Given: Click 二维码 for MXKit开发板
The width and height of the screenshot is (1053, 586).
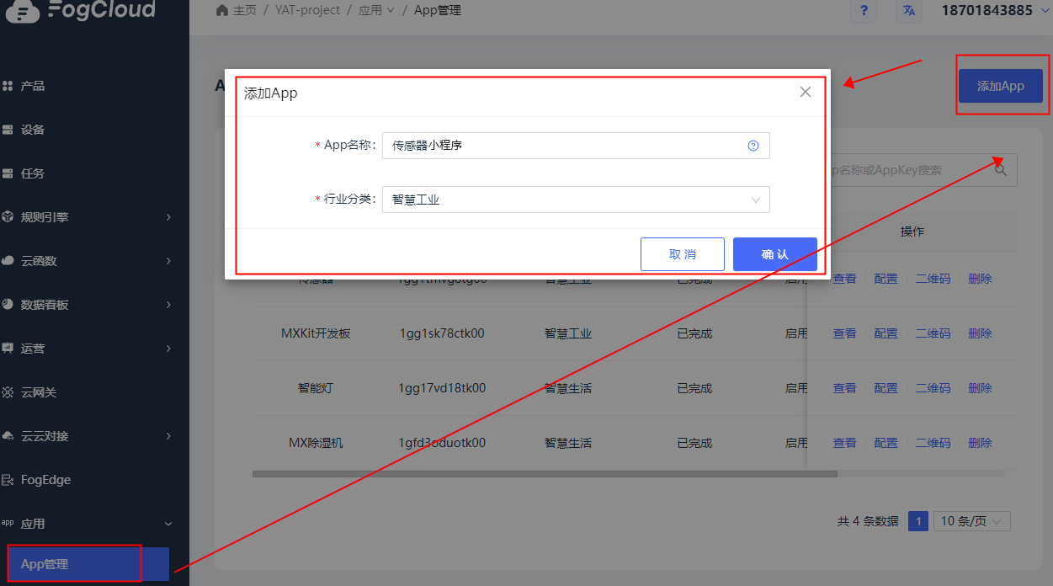Looking at the screenshot, I should (x=933, y=333).
